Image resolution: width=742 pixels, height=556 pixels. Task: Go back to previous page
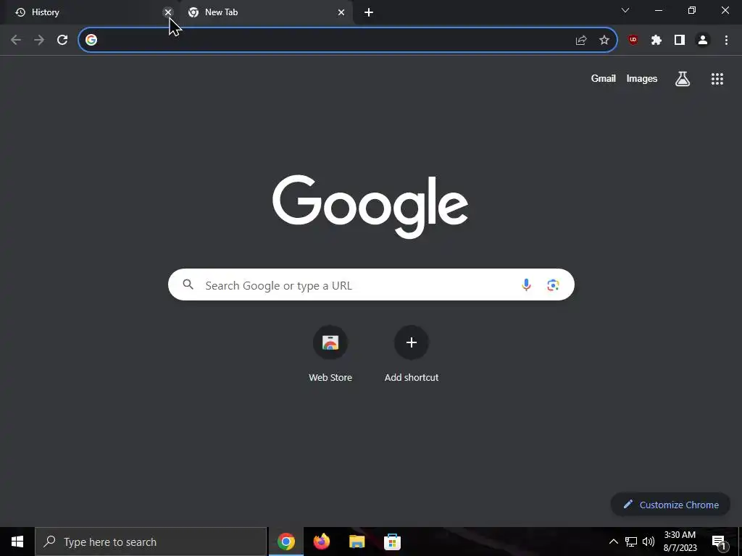point(16,40)
